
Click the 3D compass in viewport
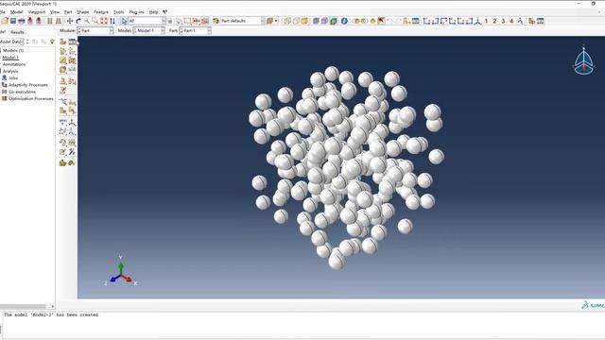[x=583, y=60]
